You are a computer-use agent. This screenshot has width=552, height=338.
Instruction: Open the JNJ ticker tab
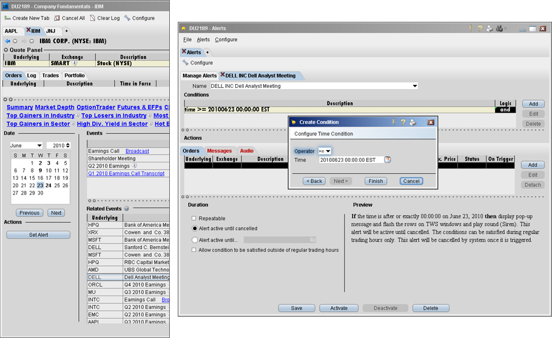[51, 31]
